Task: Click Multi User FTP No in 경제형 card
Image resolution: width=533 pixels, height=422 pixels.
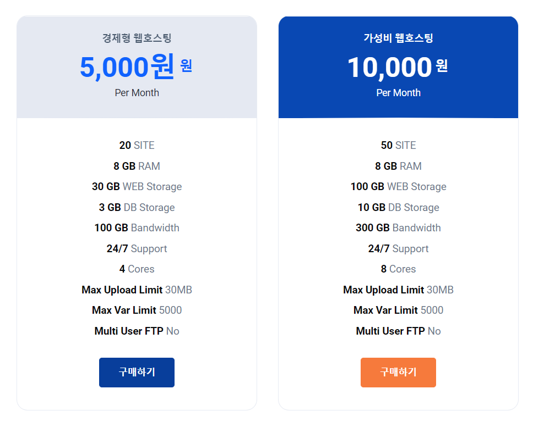Action: [137, 331]
